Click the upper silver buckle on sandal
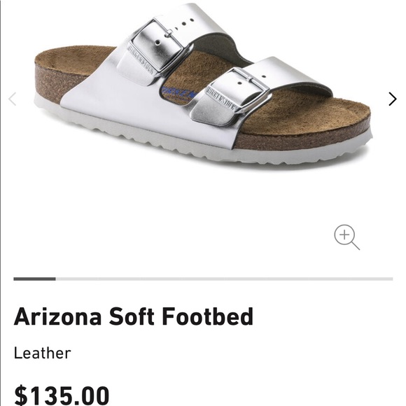 (x=159, y=43)
